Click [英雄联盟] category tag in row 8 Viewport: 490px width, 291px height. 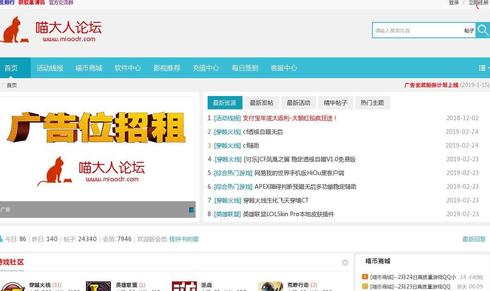click(x=227, y=215)
